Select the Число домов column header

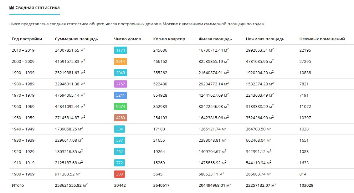127,39
